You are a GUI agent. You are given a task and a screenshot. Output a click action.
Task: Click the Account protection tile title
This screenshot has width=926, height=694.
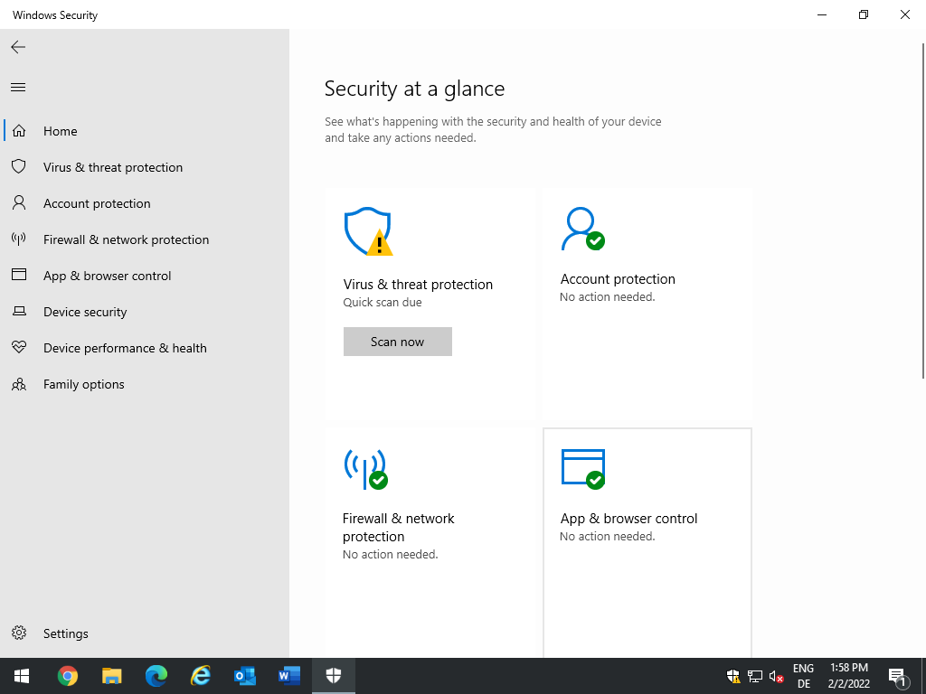tap(618, 279)
